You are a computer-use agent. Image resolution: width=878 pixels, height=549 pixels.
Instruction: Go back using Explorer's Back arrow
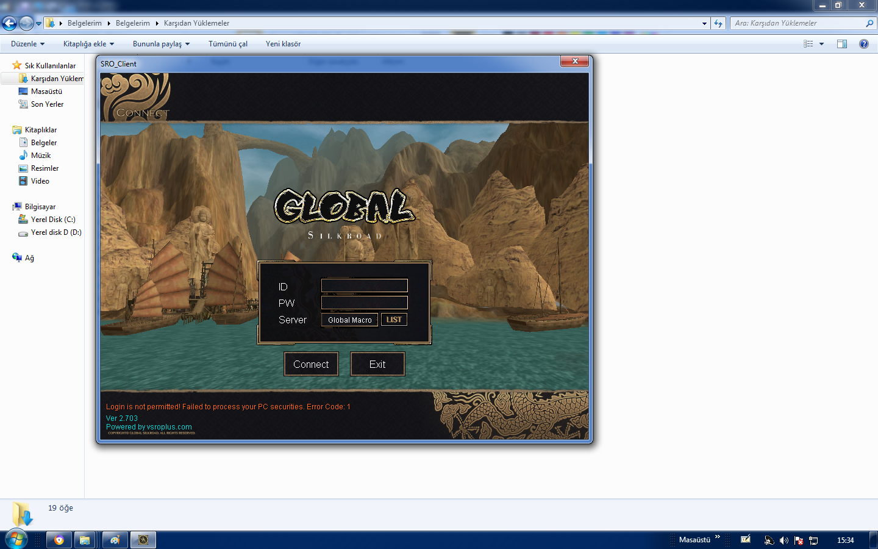click(9, 24)
